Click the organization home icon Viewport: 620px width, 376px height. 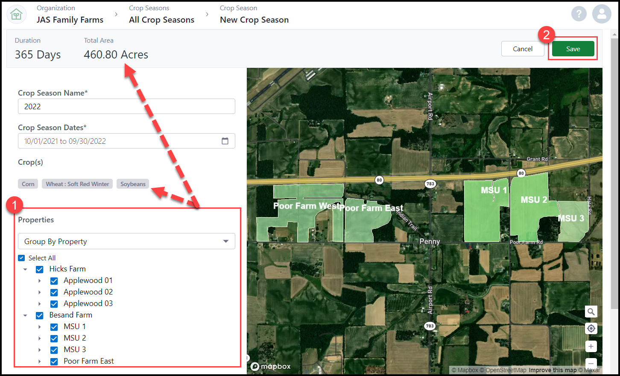tap(16, 15)
